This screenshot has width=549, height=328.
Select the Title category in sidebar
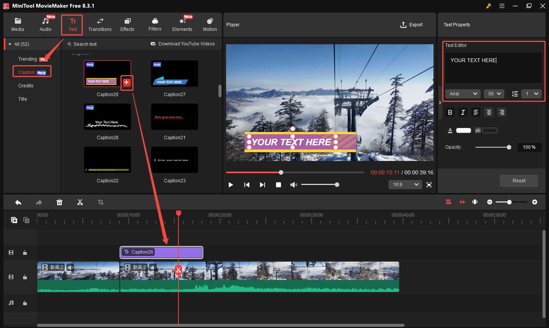point(22,99)
